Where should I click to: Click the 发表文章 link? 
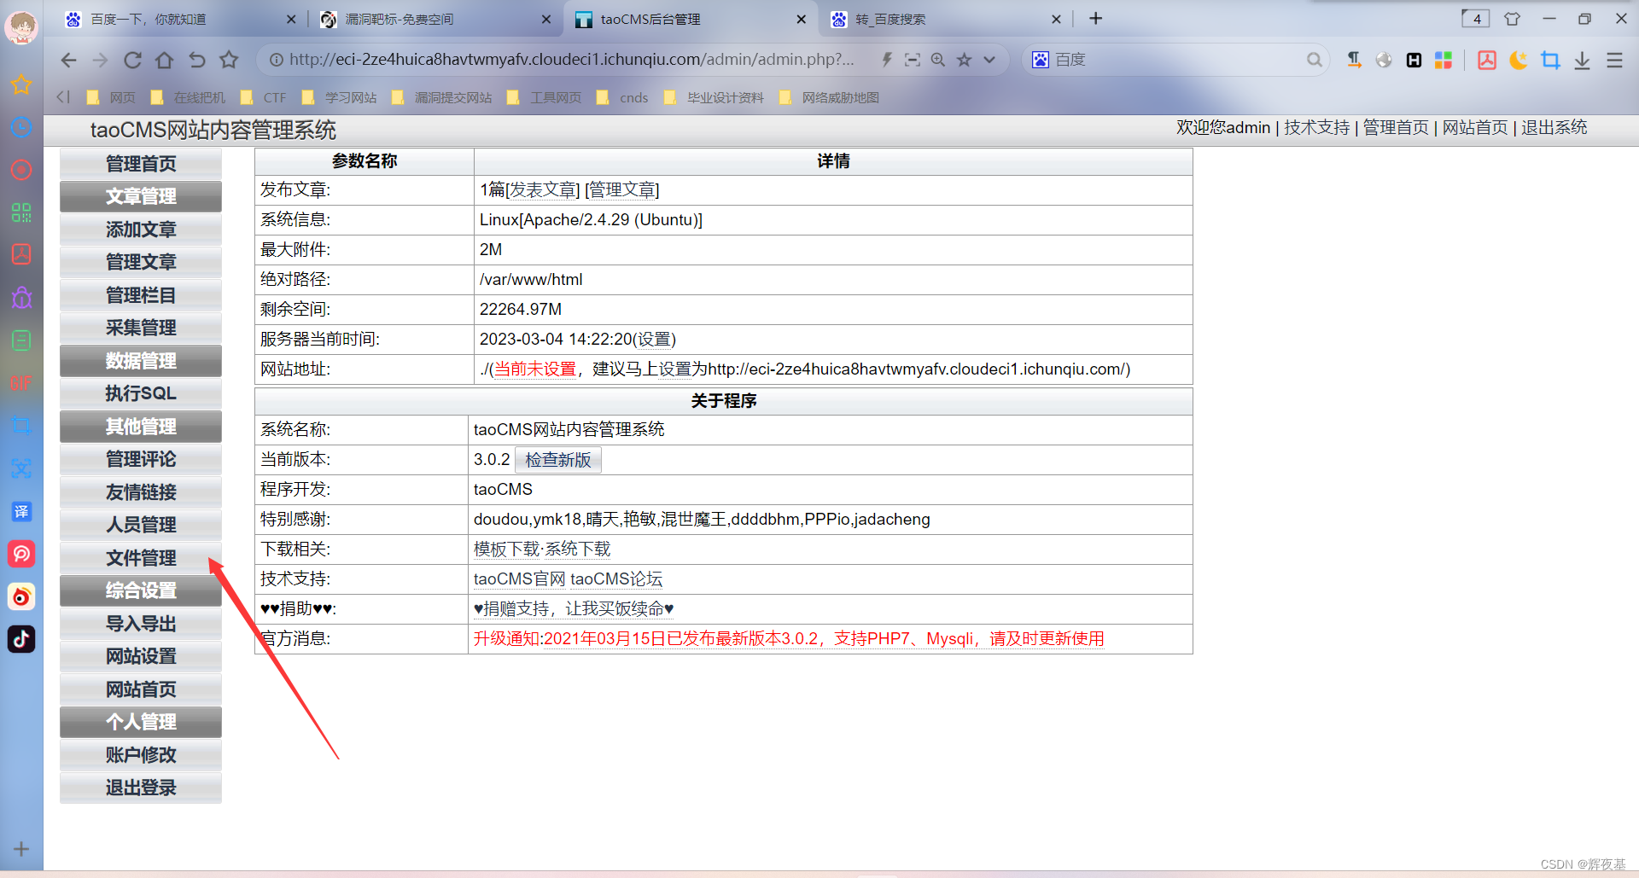[543, 189]
